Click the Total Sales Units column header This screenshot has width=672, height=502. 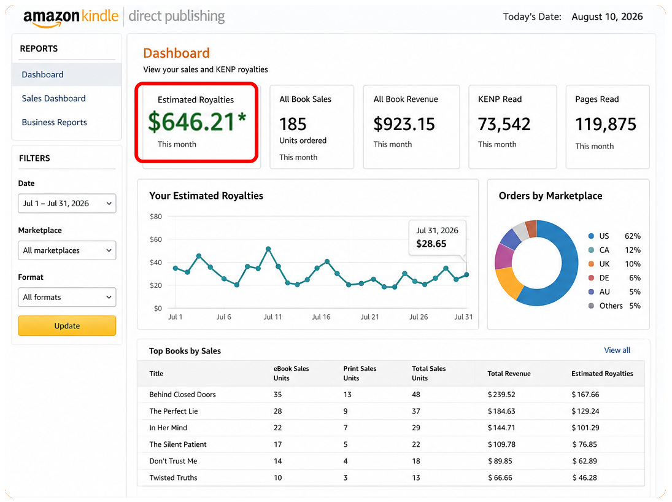[x=428, y=373]
